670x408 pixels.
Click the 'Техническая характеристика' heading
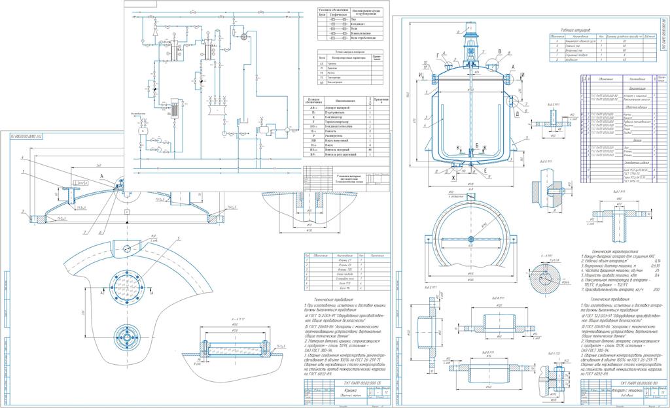(x=614, y=252)
